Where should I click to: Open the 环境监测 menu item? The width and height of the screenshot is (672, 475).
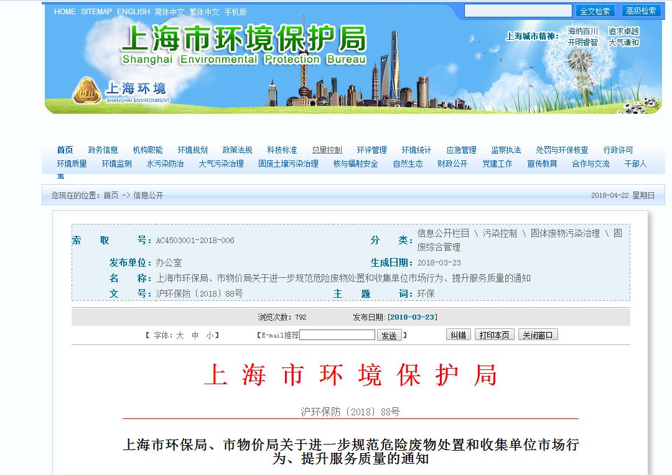pyautogui.click(x=116, y=164)
